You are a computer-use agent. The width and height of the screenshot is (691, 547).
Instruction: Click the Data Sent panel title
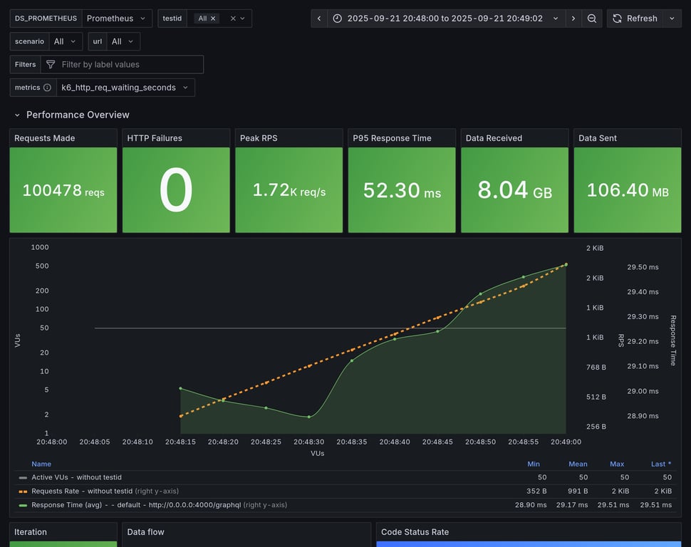pos(598,138)
